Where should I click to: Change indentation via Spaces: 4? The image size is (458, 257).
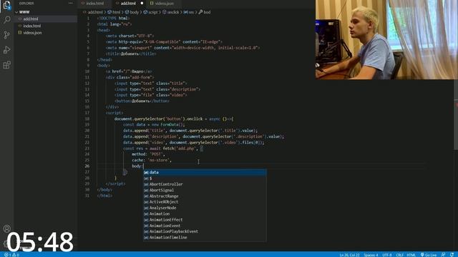click(371, 255)
